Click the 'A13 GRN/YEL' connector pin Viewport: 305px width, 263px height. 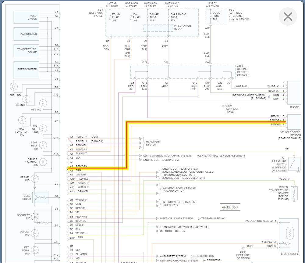pos(79,191)
